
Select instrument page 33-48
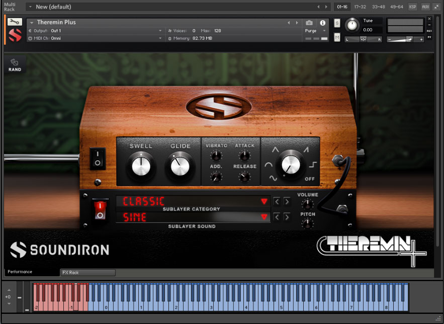378,7
